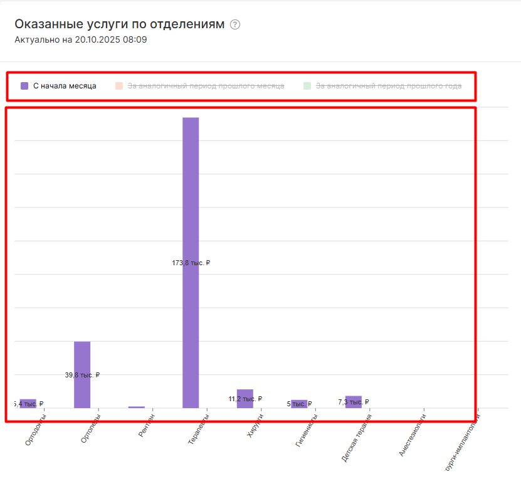Viewport: 521px width, 484px height.
Task: Click the purple legend color swatch
Action: pos(24,86)
